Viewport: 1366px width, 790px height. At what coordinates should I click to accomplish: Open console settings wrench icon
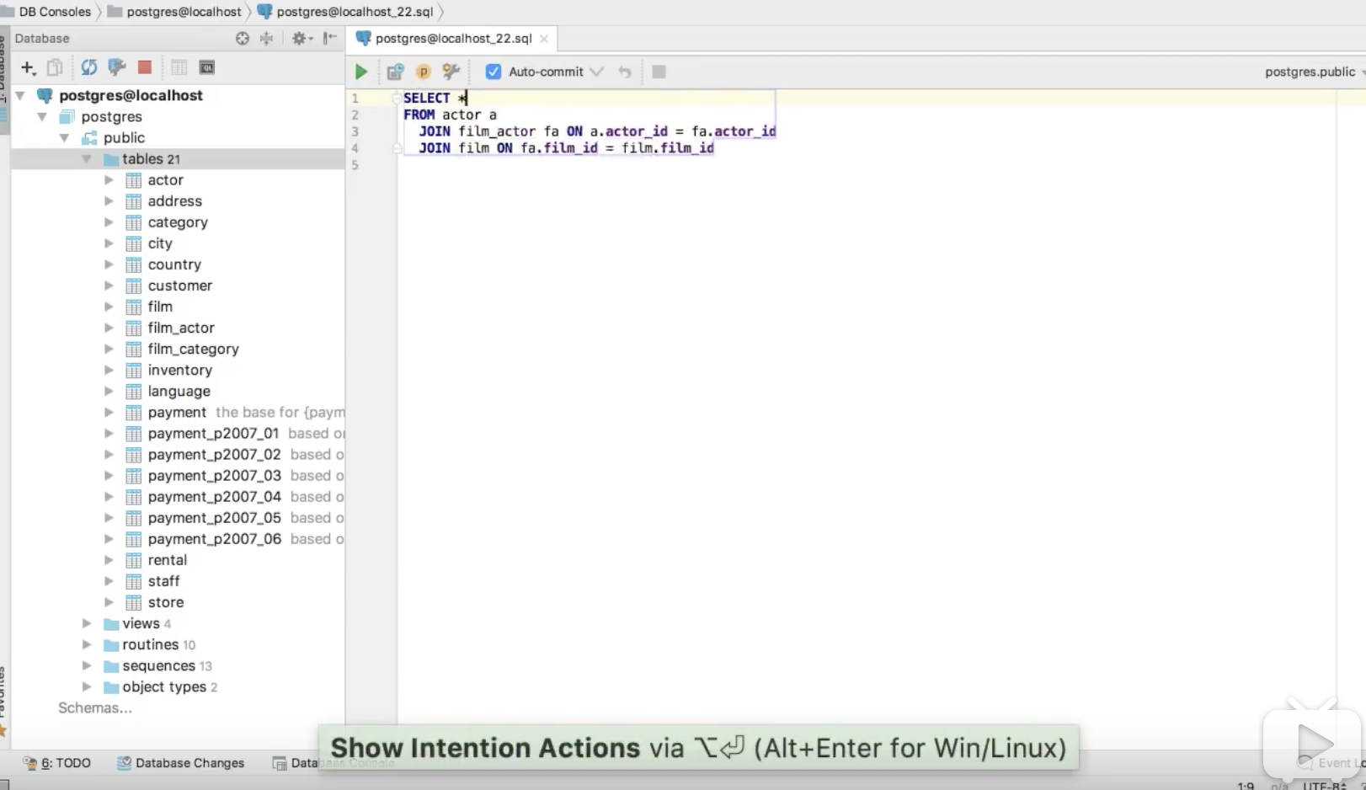pyautogui.click(x=451, y=72)
